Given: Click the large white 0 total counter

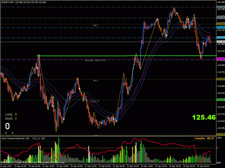Looking at the screenshot, I should 7,126.
